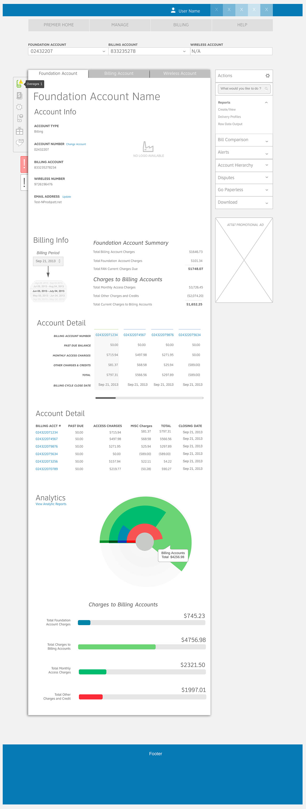Image resolution: width=306 pixels, height=809 pixels.
Task: Click the Account Detail horizontal scrollbar
Action: pos(149,398)
